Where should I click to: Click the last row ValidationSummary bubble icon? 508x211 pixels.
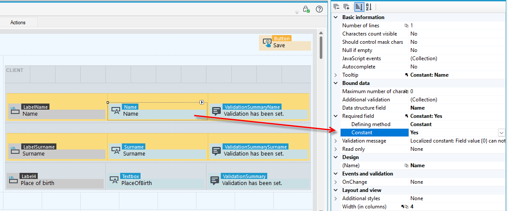215,180
